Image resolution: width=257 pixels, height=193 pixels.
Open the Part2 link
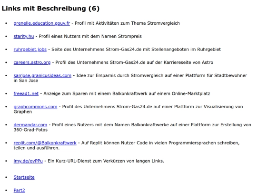pos(19,190)
